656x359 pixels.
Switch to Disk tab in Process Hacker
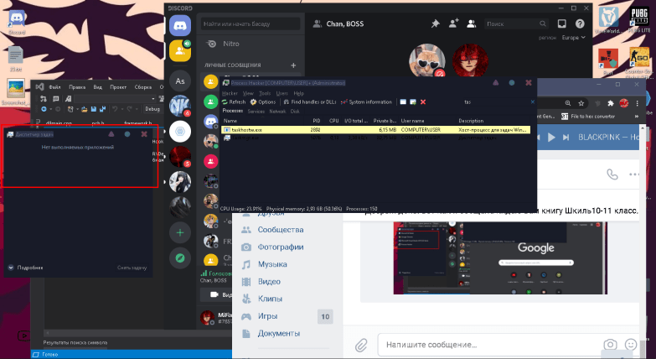pyautogui.click(x=295, y=112)
